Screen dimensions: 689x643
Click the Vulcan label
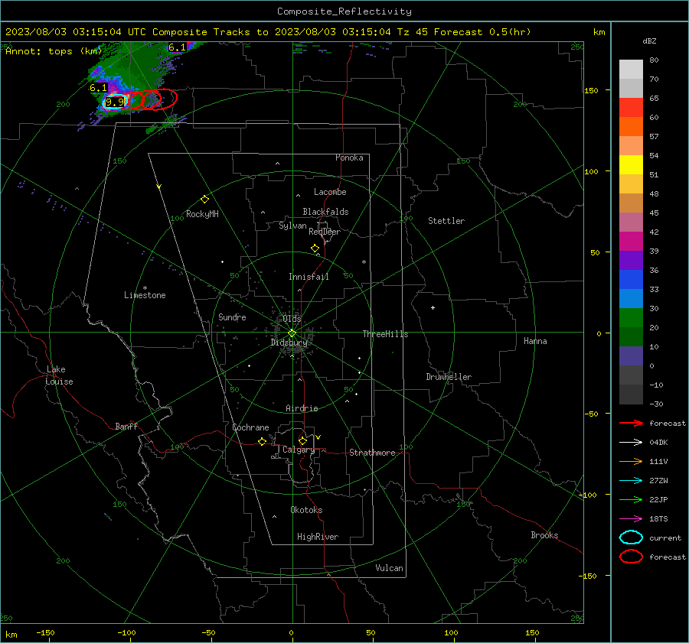[x=389, y=568]
